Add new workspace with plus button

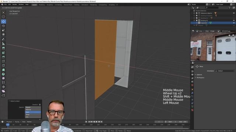pyautogui.click(x=117, y=5)
